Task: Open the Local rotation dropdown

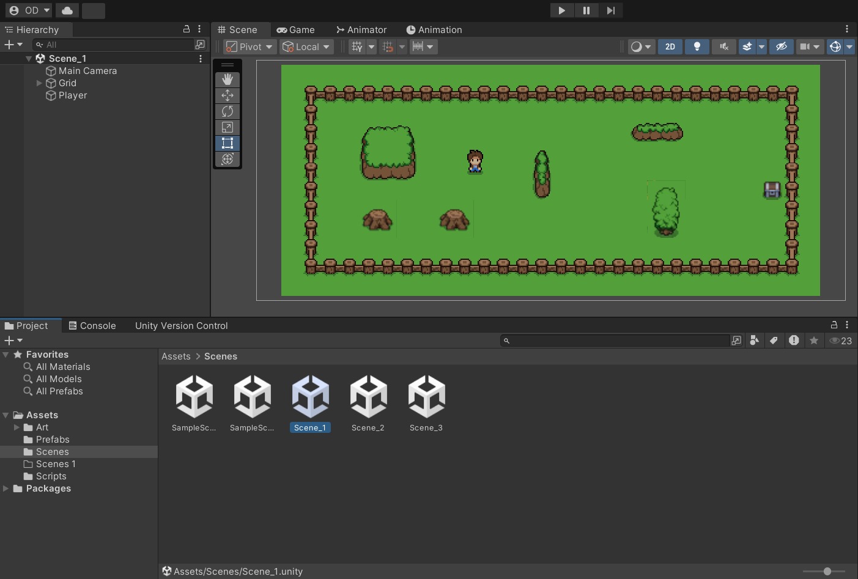Action: (x=306, y=46)
